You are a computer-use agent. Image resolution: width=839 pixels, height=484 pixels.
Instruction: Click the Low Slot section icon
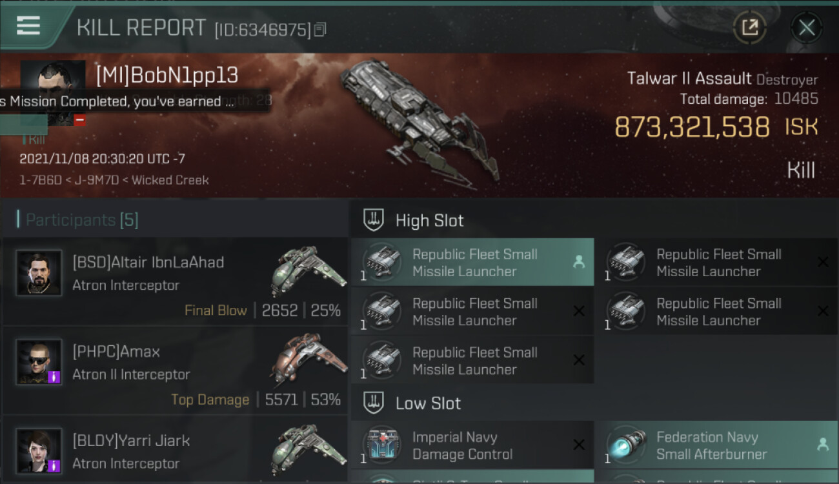tap(374, 403)
